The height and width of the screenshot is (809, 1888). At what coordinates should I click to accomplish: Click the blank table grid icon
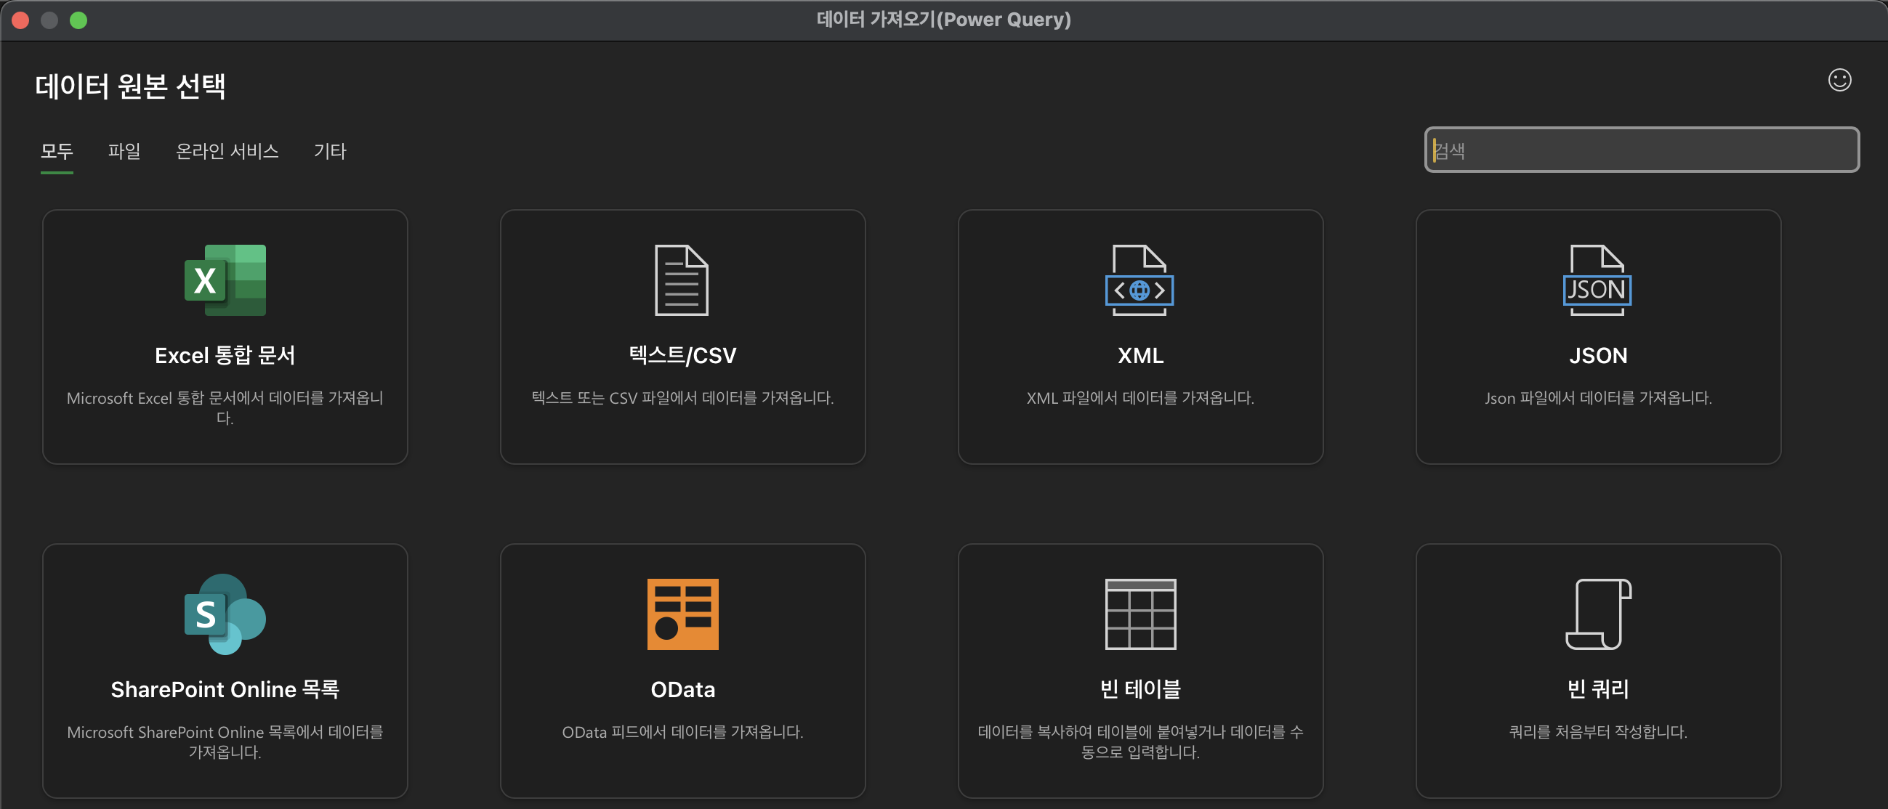point(1140,614)
